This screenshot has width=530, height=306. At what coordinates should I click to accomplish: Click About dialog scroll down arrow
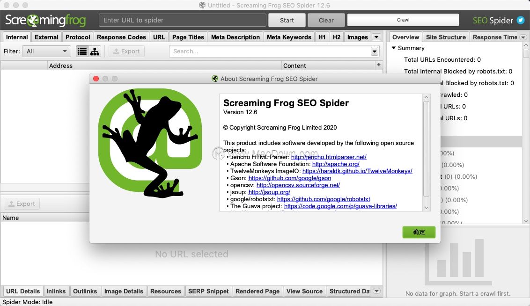point(426,208)
